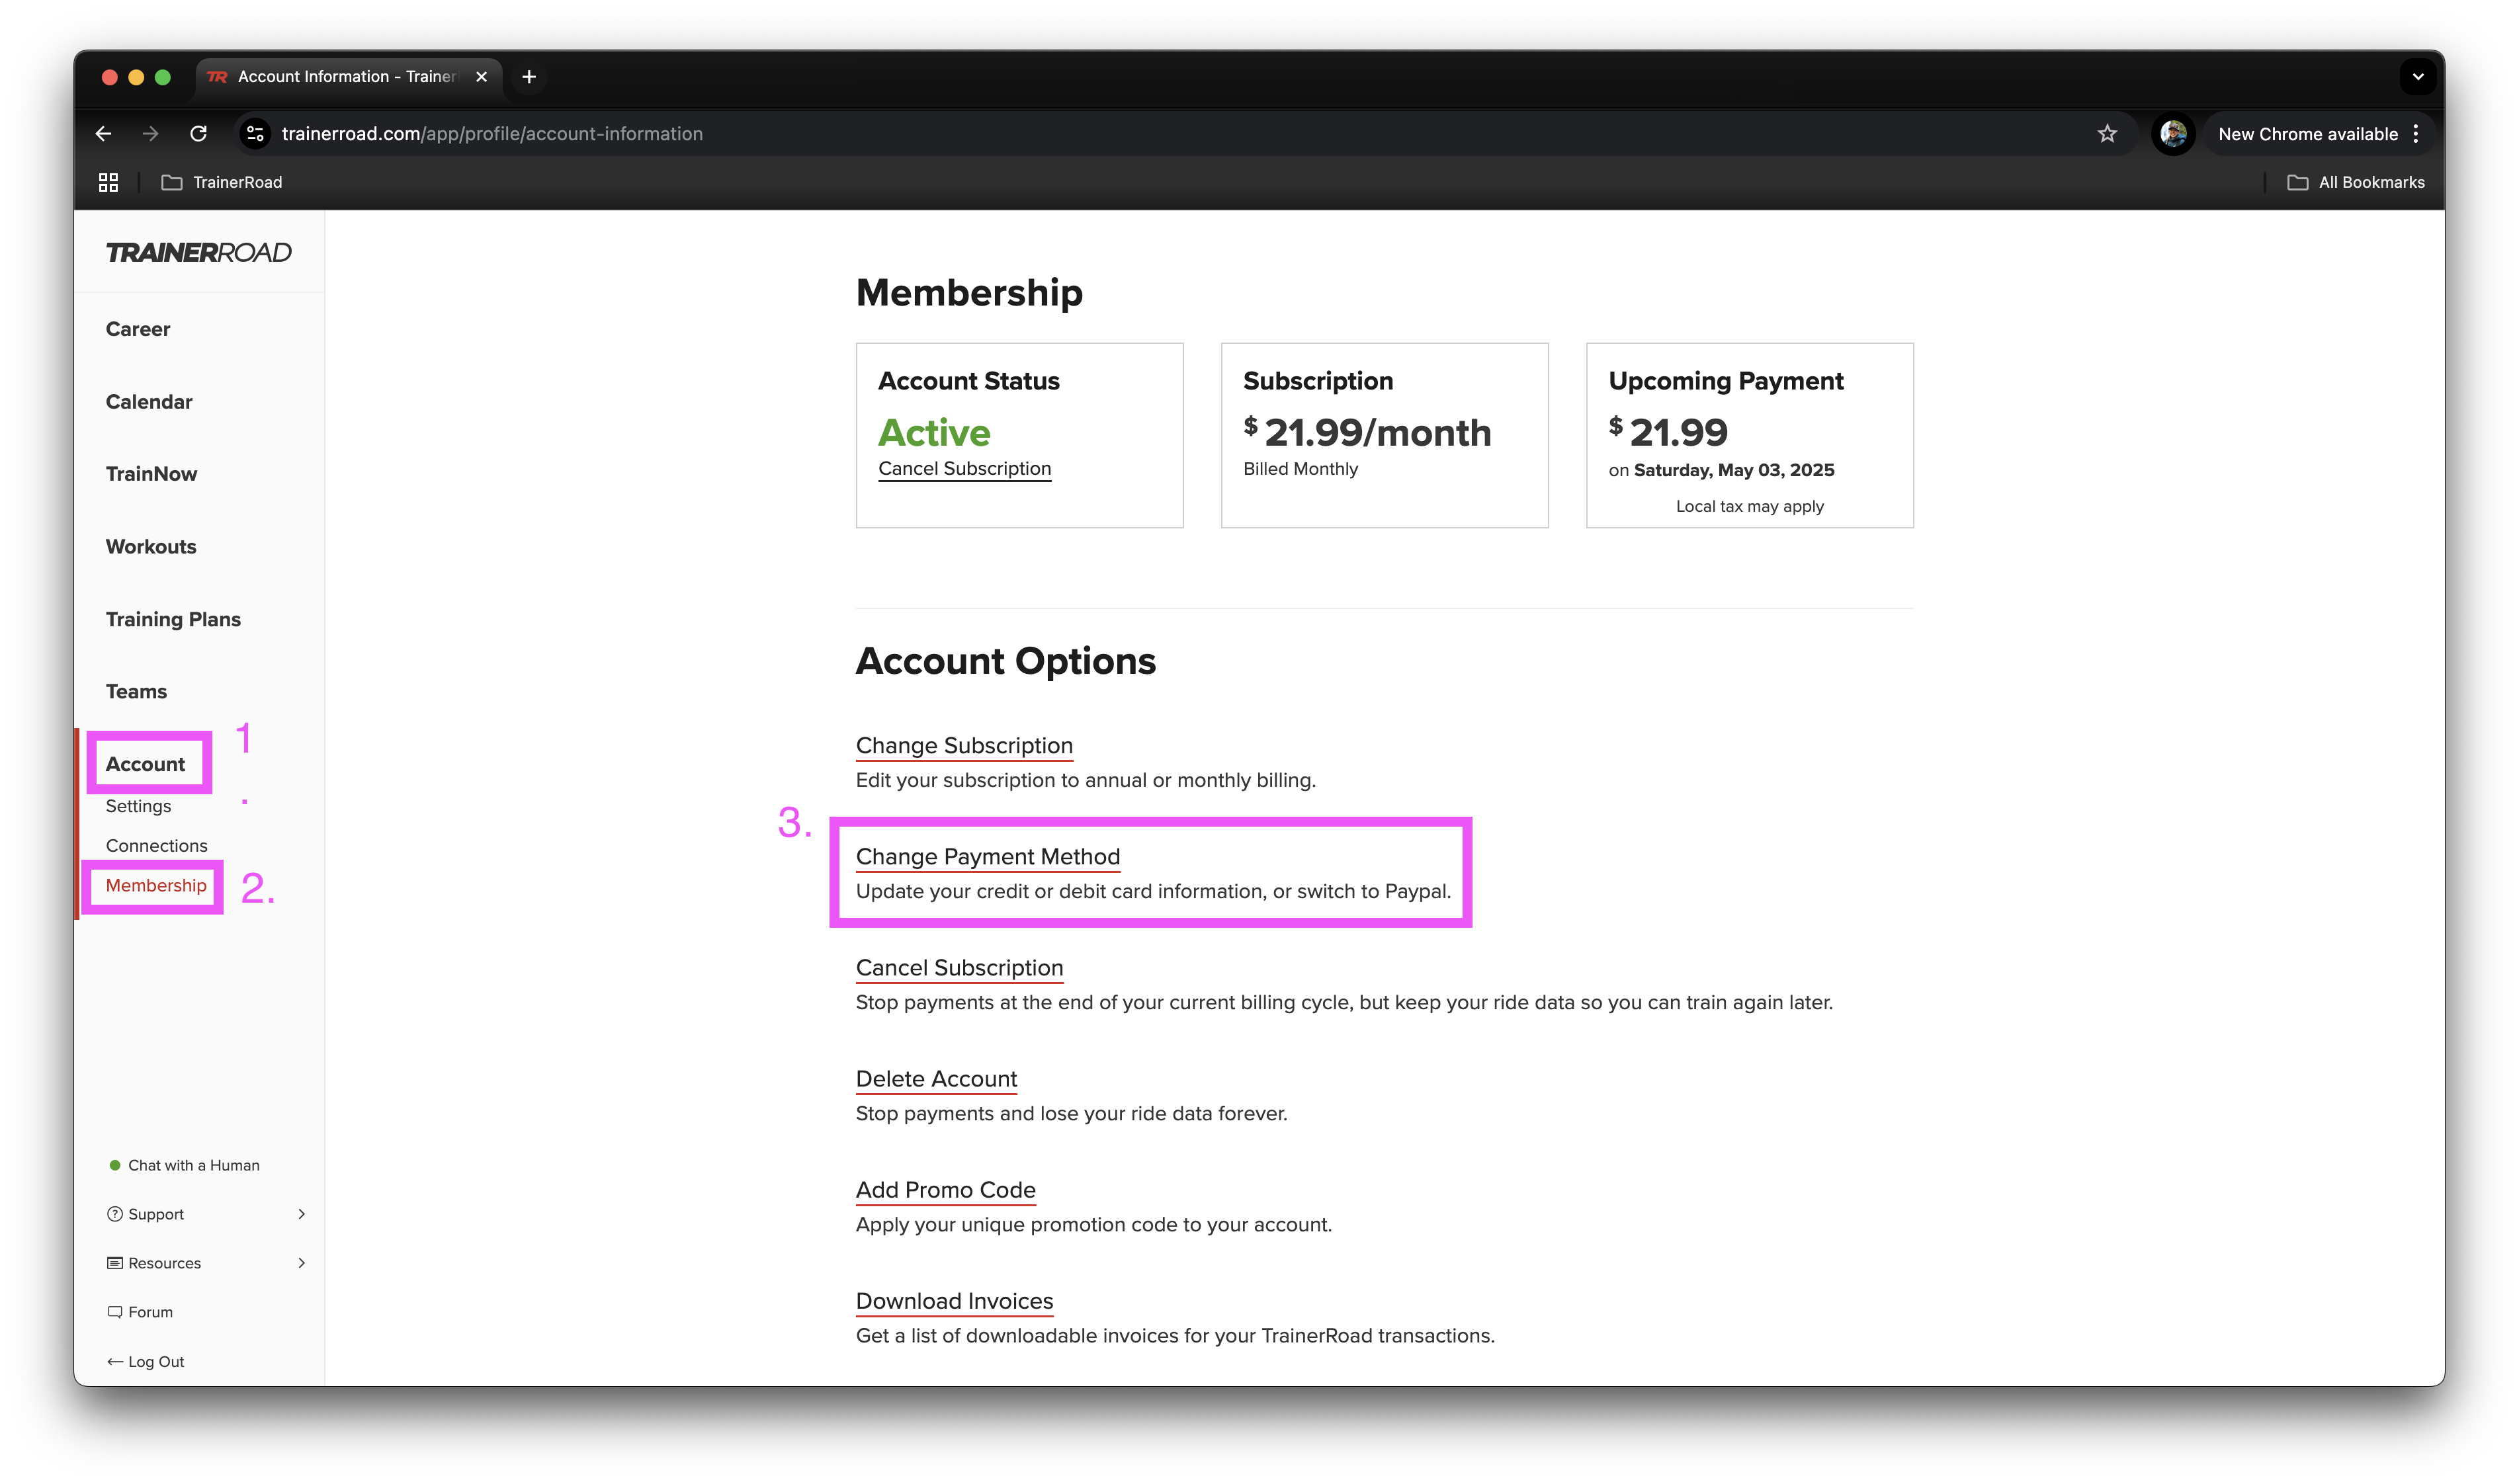Screen dimensions: 2519x1484
Task: Click the address bar URL field
Action: pos(1160,134)
